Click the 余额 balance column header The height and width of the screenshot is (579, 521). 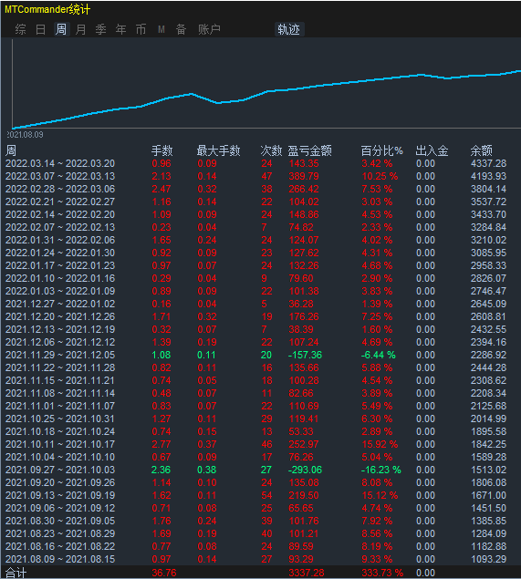click(481, 150)
